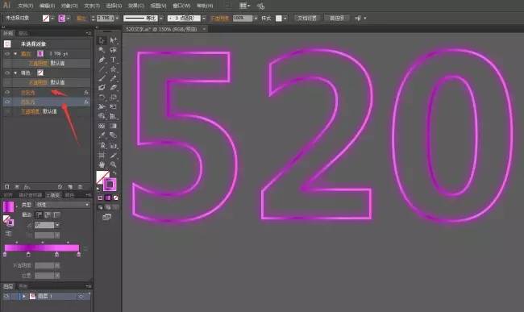Click the Preferences button in control bar

(337, 19)
